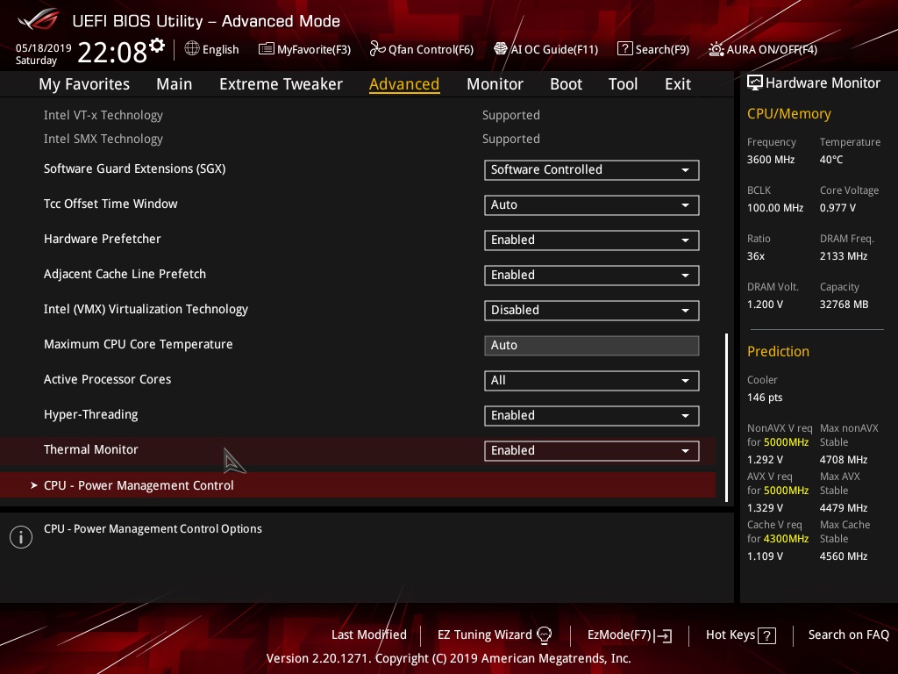Click the 3600 MHz frequency value
Viewport: 898px width, 674px height.
coord(770,160)
